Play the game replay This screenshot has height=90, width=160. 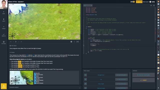pyautogui.click(x=16, y=42)
